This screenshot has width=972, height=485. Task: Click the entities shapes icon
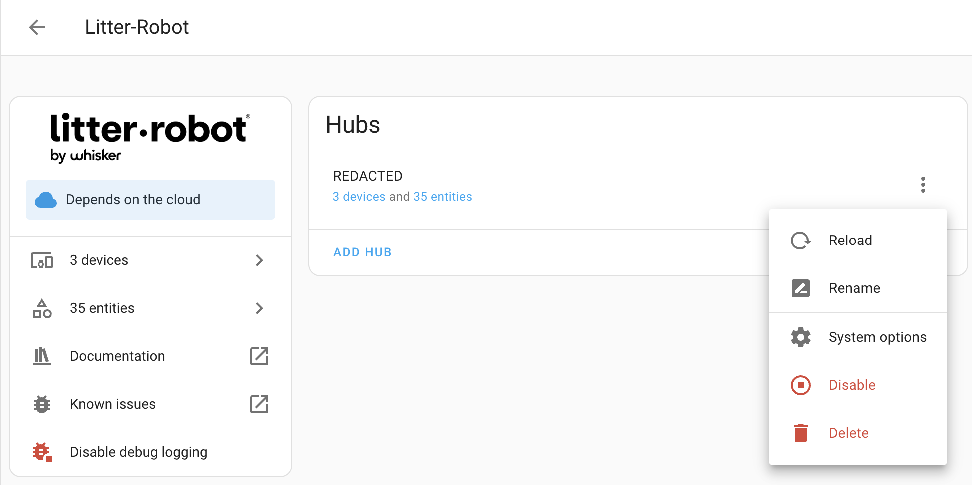point(42,308)
